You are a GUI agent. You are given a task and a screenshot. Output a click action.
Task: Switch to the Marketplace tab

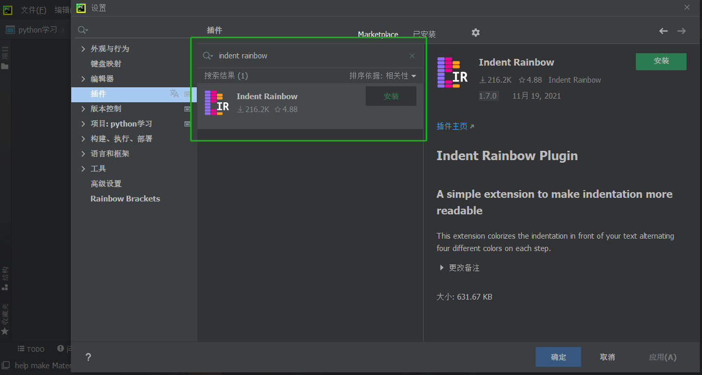pos(378,34)
